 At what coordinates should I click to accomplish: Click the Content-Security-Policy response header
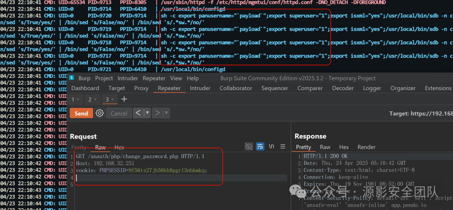[378, 198]
